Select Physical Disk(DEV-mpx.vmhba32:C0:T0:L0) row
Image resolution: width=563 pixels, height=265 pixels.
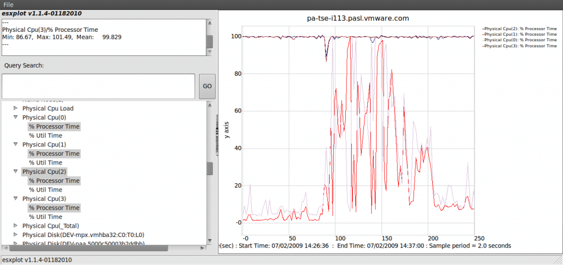point(84,235)
